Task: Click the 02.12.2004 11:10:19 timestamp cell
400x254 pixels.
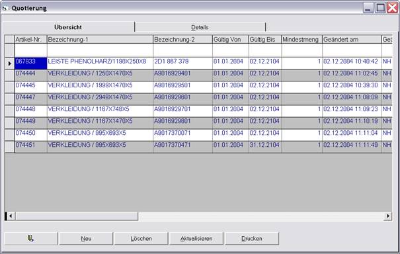Action: pyautogui.click(x=352, y=123)
